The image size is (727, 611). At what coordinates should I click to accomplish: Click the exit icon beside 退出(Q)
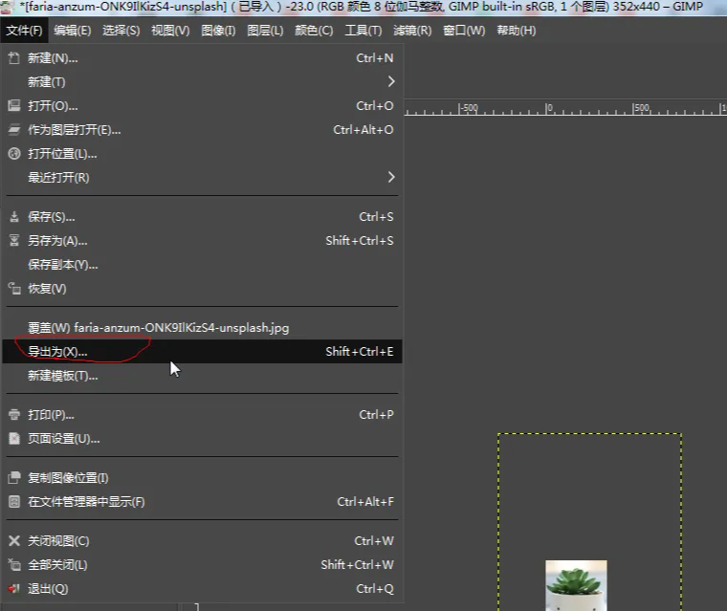tap(13, 589)
